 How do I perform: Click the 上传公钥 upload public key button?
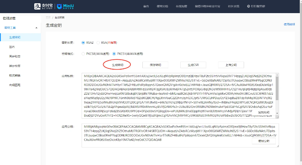pos(231,65)
